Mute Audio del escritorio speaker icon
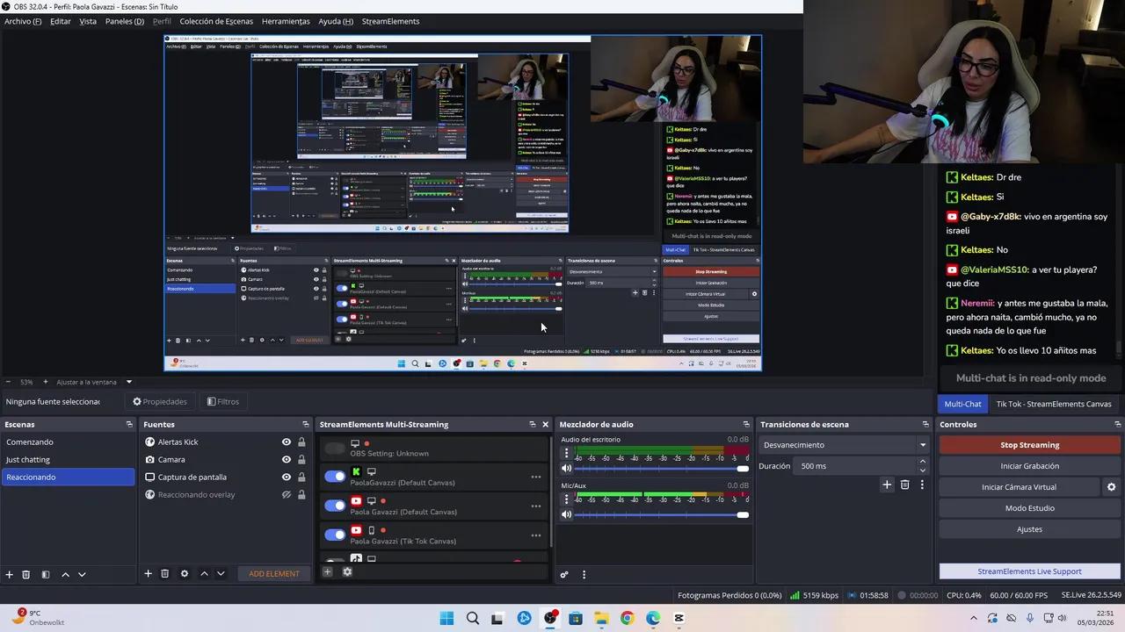 [566, 469]
